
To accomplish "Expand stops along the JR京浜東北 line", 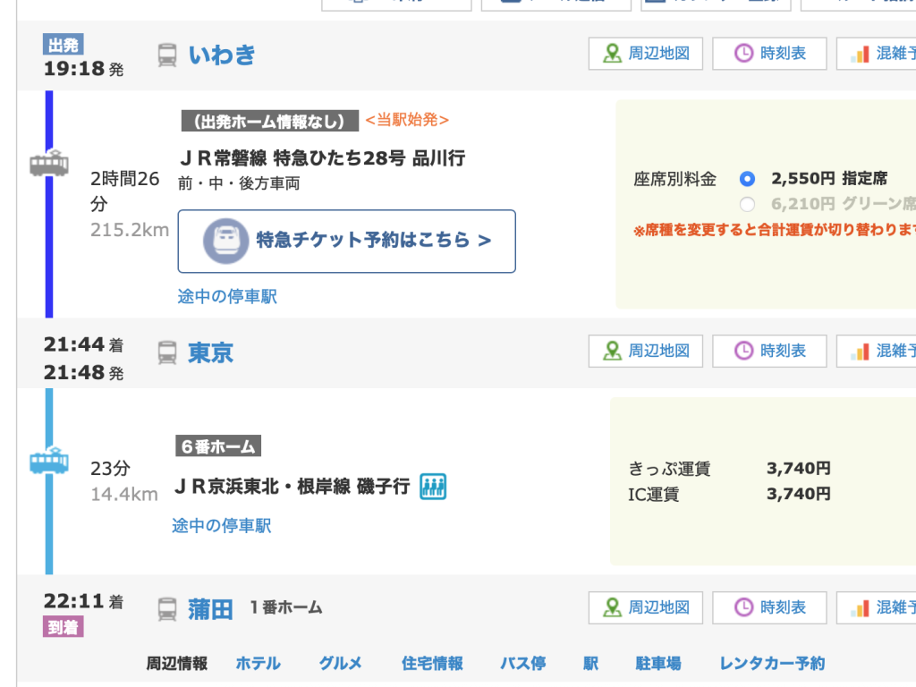I will [221, 525].
